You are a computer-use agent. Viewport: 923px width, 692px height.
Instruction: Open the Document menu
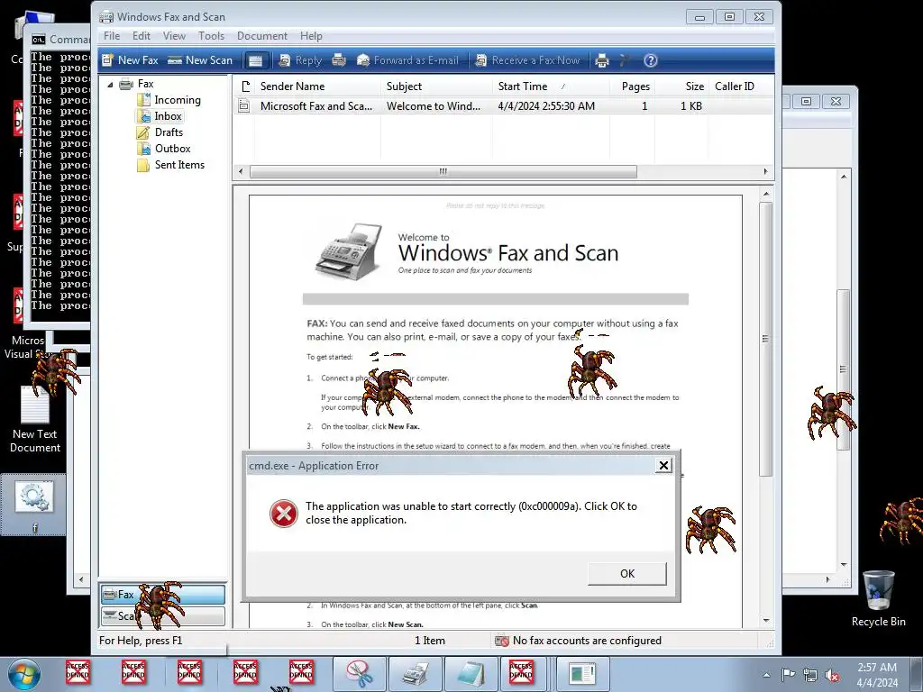point(262,36)
